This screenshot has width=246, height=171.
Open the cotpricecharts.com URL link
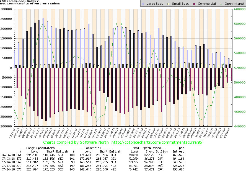(157, 143)
